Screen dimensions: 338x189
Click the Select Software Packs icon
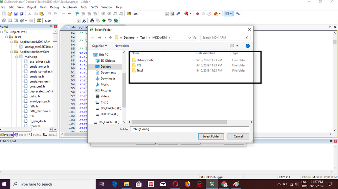coord(110,21)
